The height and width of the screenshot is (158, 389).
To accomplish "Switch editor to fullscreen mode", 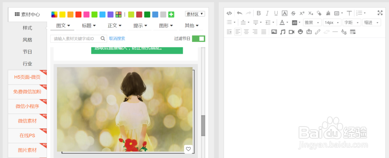I will (x=380, y=13).
